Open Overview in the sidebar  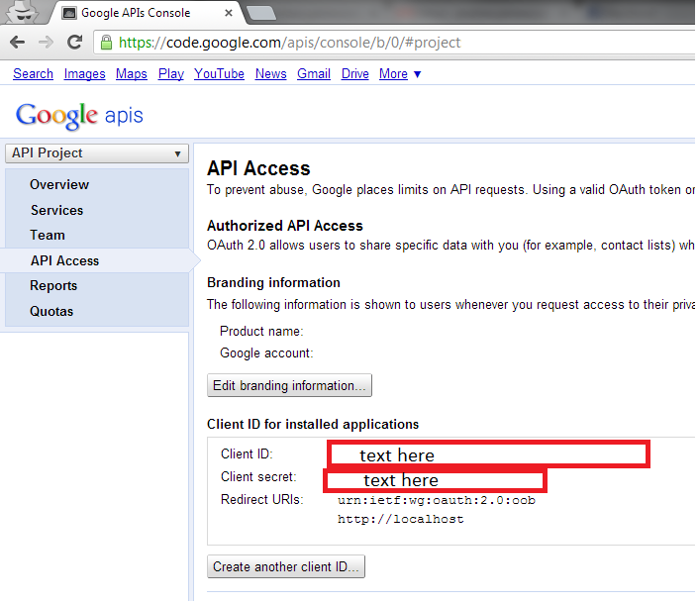point(59,185)
